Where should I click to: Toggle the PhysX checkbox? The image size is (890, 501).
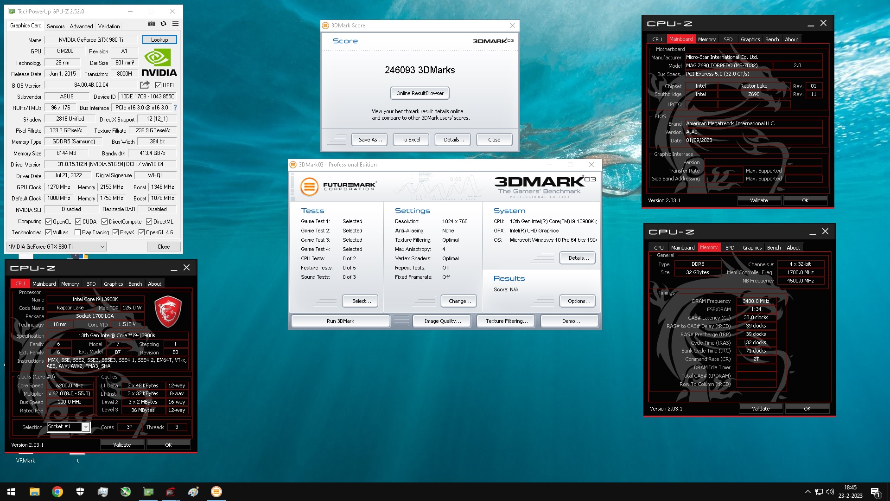pyautogui.click(x=115, y=232)
